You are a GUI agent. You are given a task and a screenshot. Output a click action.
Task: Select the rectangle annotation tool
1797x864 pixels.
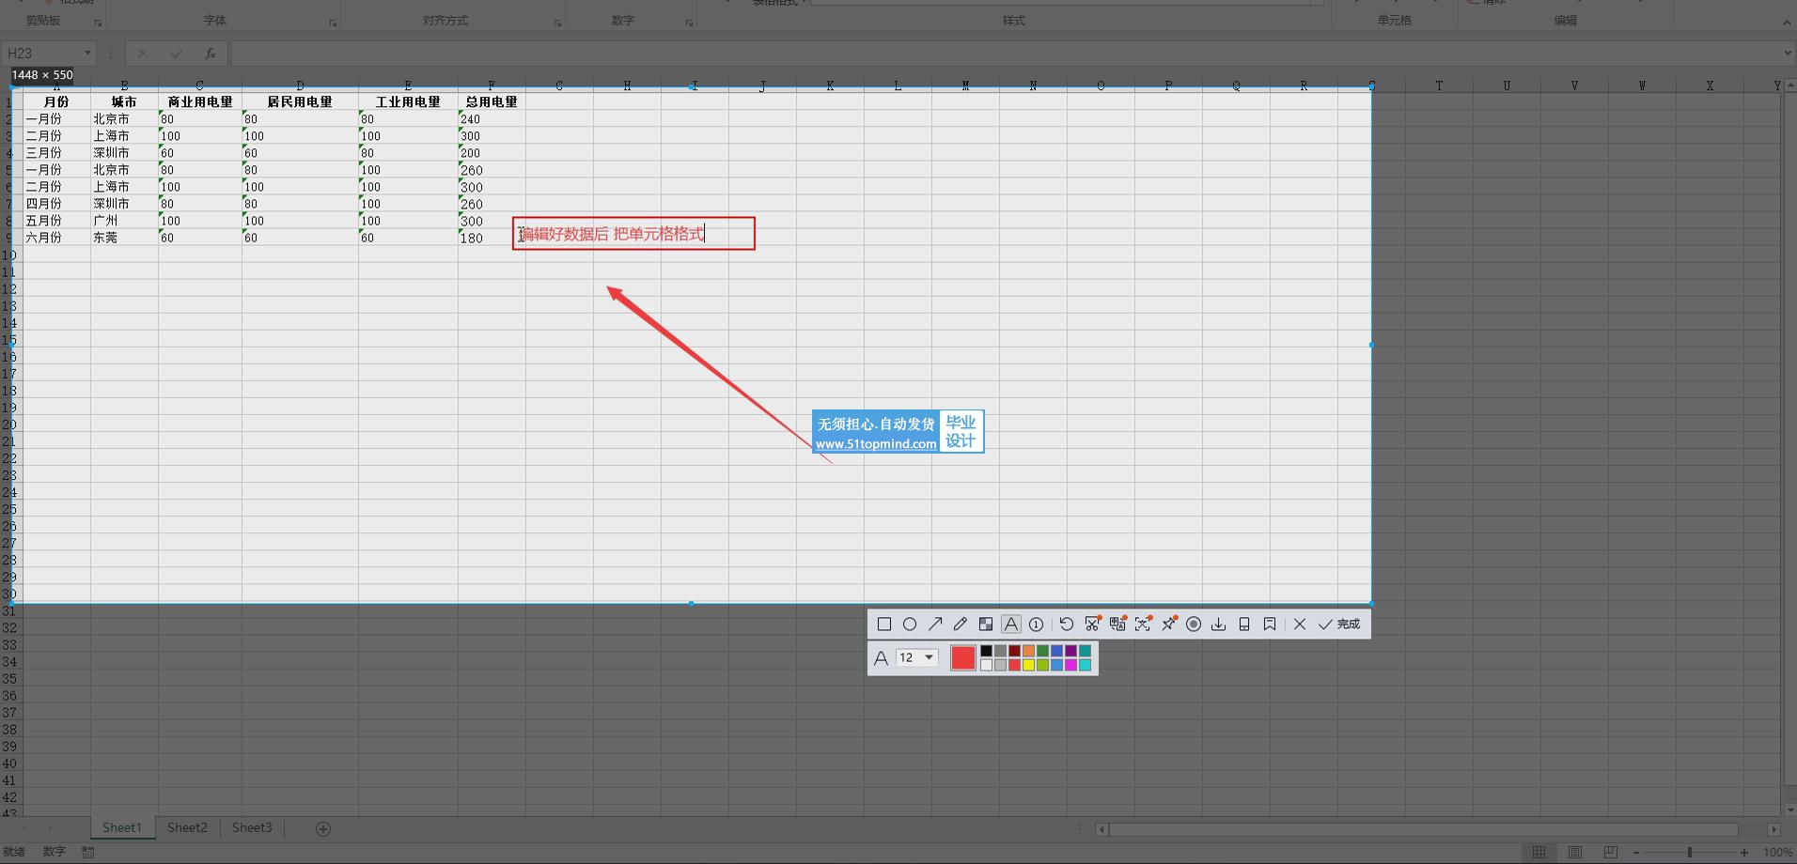point(883,625)
